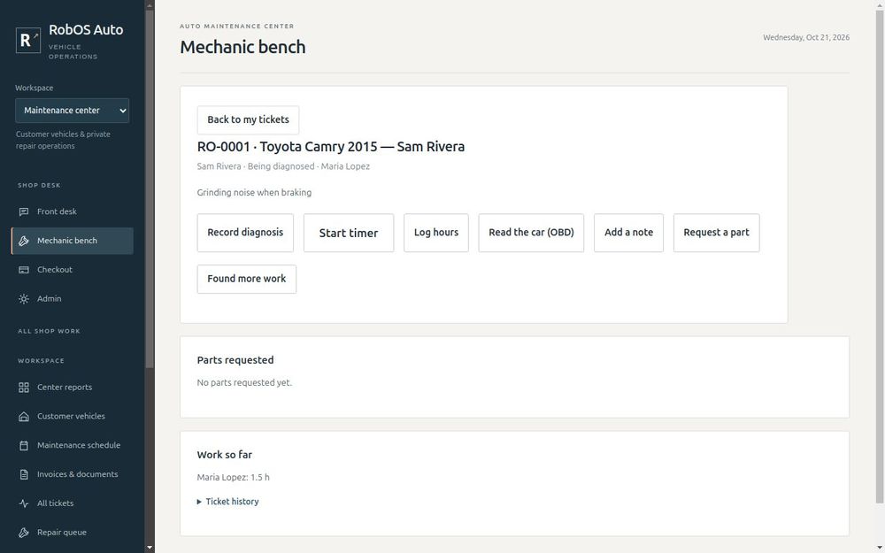Click the 'Grinding noise when braking' description
The width and height of the screenshot is (885, 553).
pyautogui.click(x=254, y=192)
